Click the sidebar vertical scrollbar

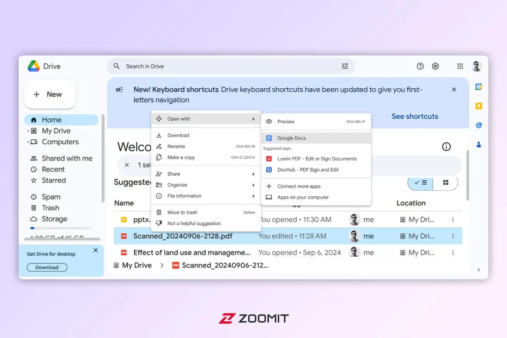(103, 159)
